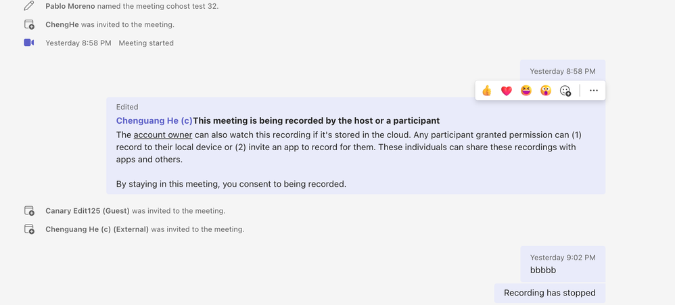Click the Canary Edit125 (Guest) name
This screenshot has width=675, height=305.
pos(87,211)
